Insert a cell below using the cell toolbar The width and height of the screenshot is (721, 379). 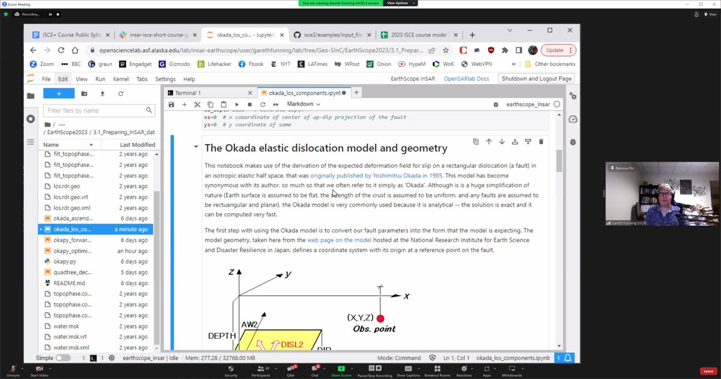pyautogui.click(x=528, y=142)
